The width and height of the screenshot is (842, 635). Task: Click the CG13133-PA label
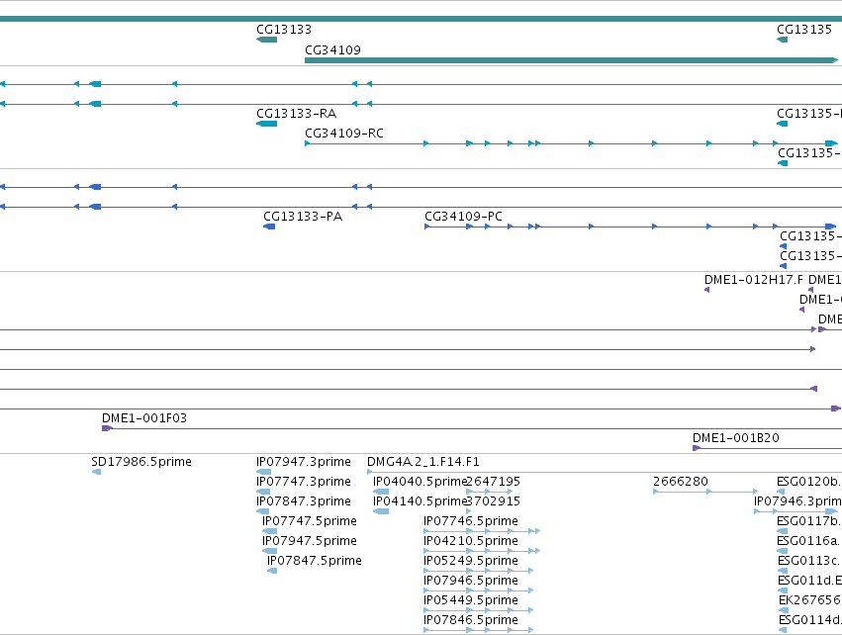coord(303,217)
